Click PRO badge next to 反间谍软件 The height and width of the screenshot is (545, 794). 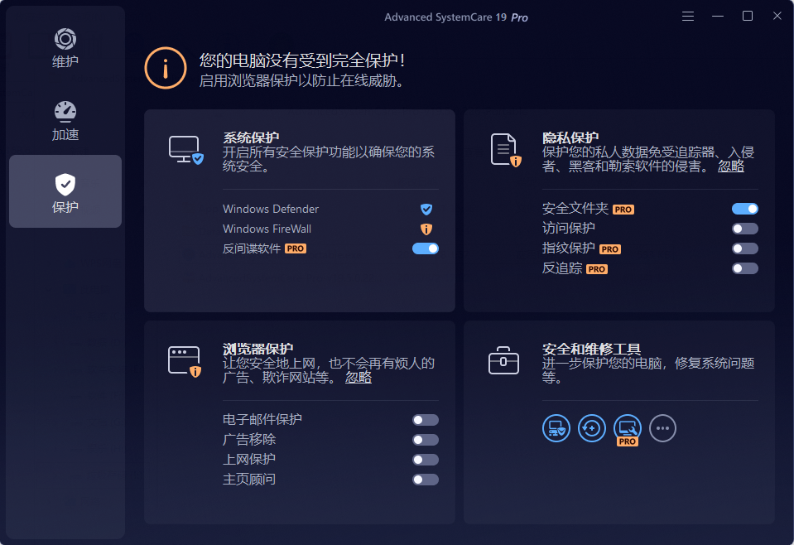(x=296, y=248)
